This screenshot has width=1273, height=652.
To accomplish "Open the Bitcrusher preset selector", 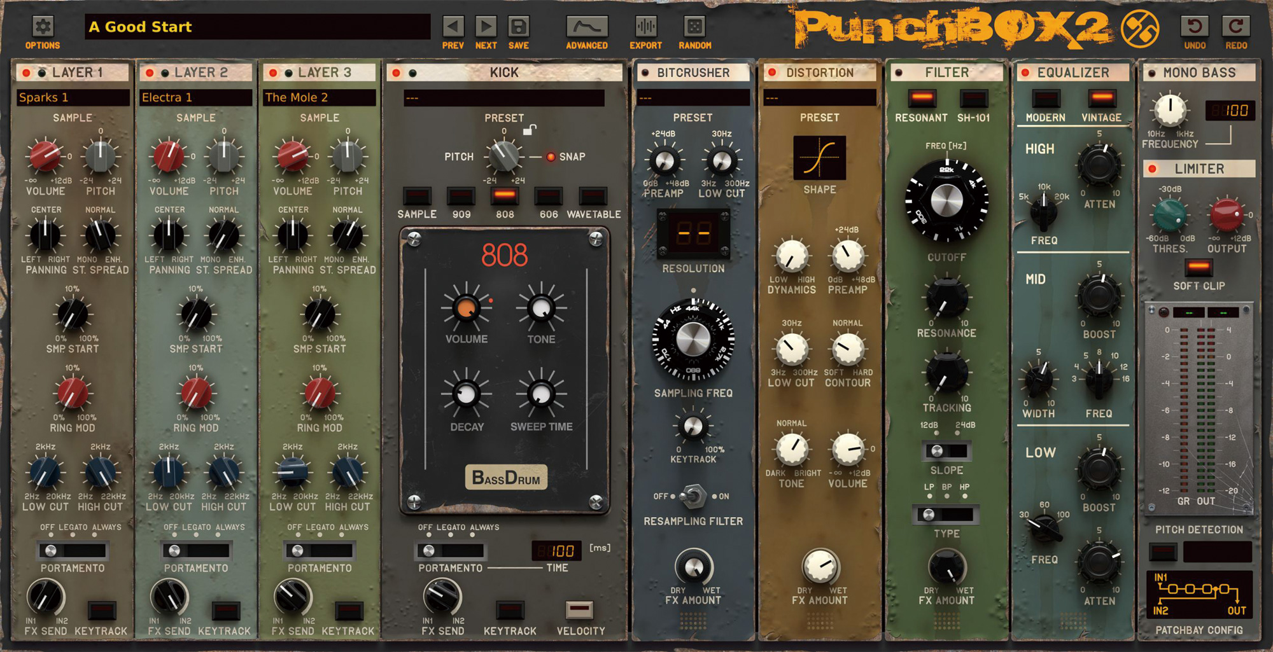I will point(693,98).
